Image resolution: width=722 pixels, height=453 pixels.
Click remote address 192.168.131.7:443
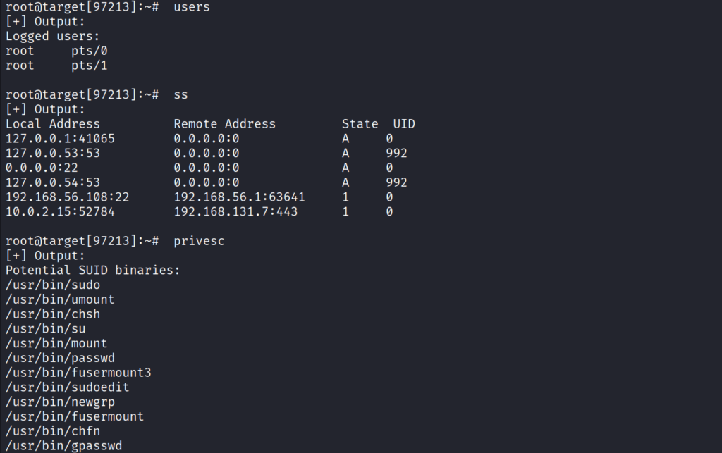click(x=235, y=212)
